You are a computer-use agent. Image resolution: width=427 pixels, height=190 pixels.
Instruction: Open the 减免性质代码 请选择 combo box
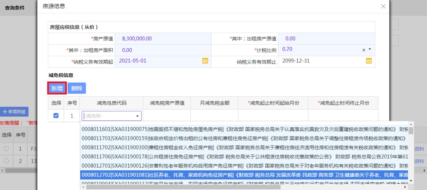111,116
